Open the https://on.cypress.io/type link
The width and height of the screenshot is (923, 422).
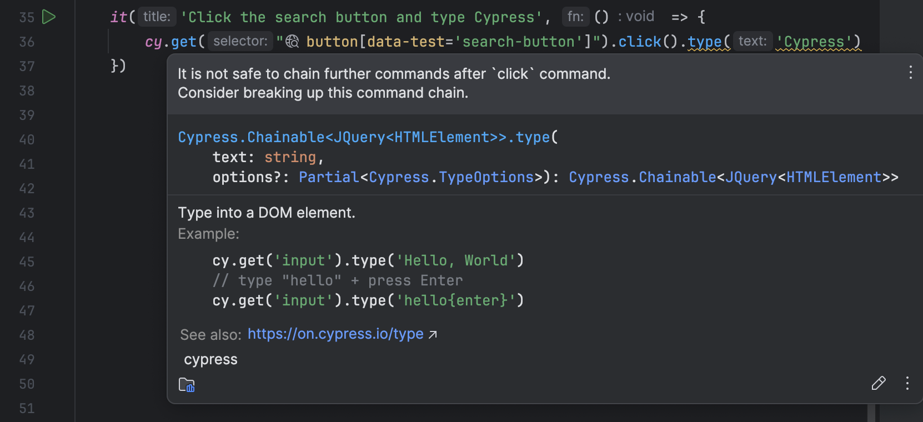(x=335, y=334)
